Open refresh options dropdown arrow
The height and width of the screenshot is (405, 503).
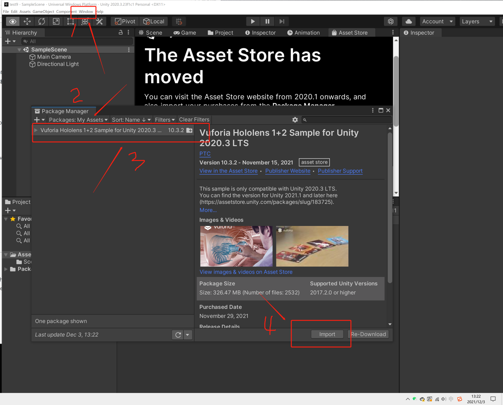[187, 335]
